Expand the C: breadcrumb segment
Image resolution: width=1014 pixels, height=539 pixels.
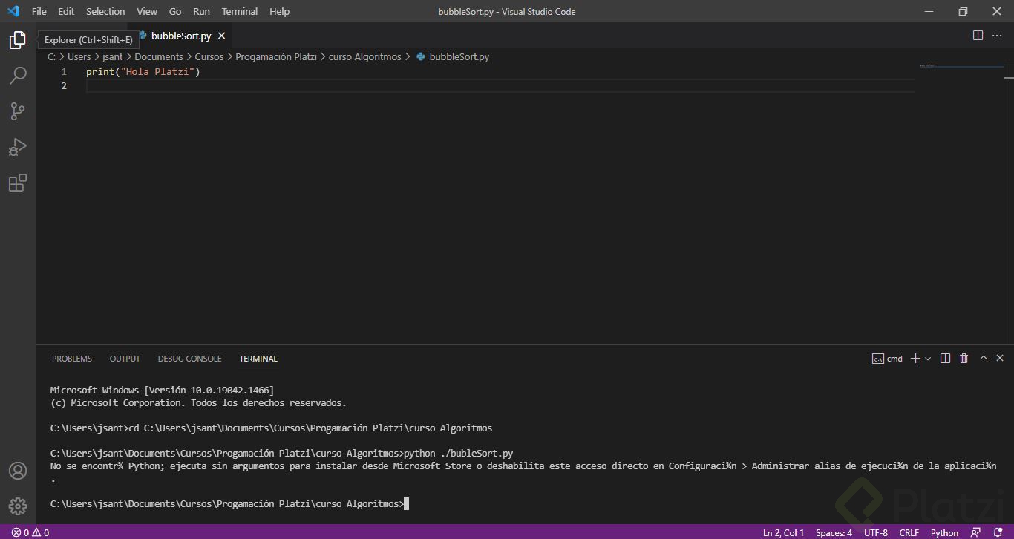coord(51,56)
